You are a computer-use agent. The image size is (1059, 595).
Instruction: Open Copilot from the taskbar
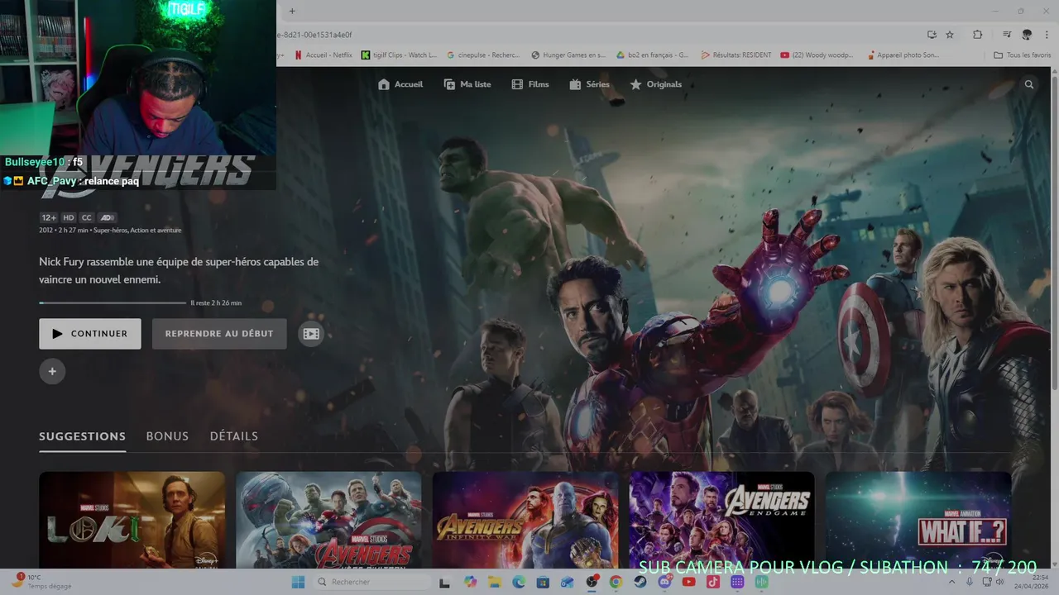click(471, 582)
